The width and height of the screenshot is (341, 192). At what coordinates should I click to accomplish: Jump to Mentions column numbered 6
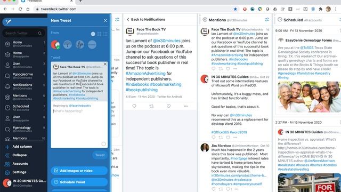coord(23,97)
